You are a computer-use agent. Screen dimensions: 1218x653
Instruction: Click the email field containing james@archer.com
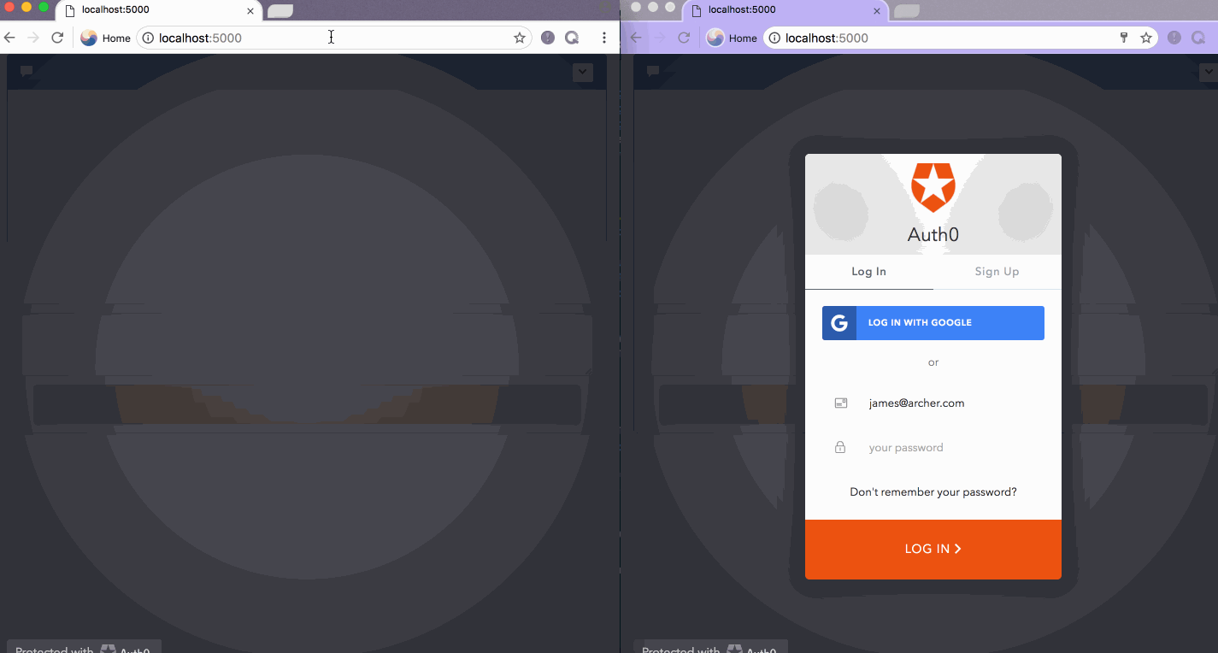tap(933, 403)
